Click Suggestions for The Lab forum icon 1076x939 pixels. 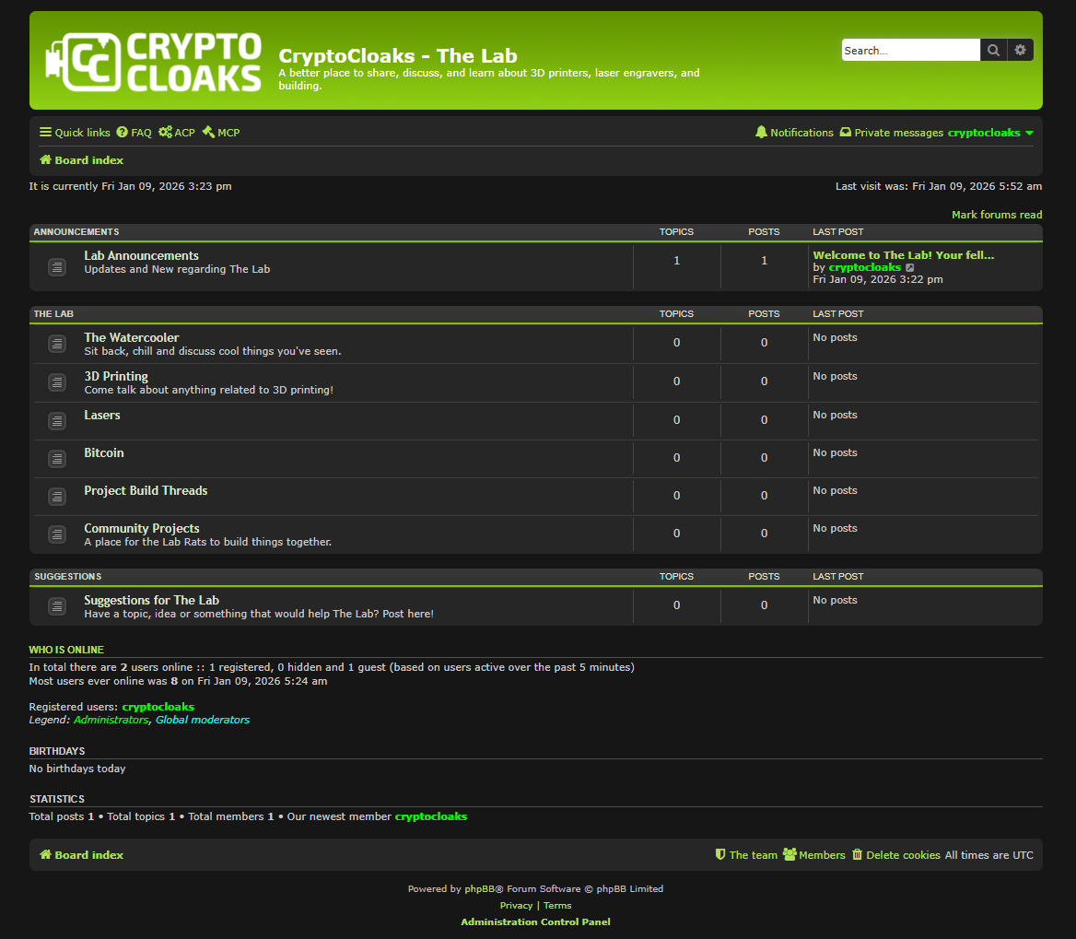click(x=57, y=606)
